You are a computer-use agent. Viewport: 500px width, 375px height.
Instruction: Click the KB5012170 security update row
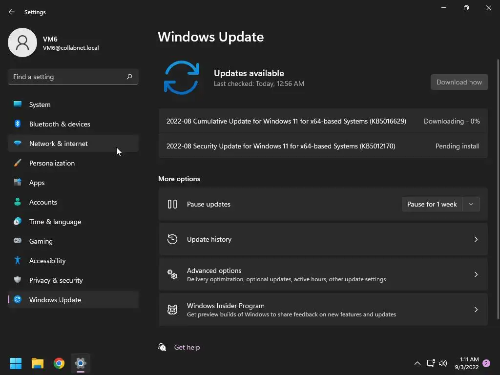point(323,146)
